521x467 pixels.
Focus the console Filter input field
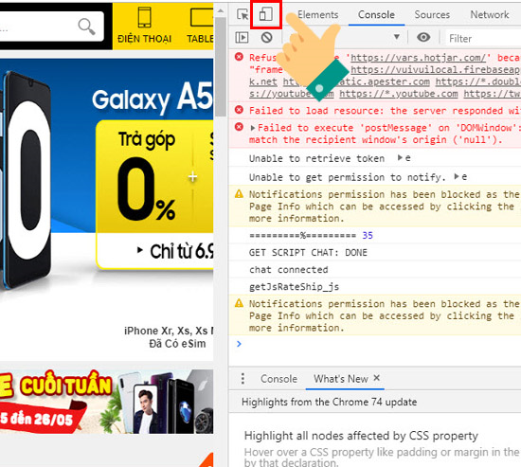point(483,38)
